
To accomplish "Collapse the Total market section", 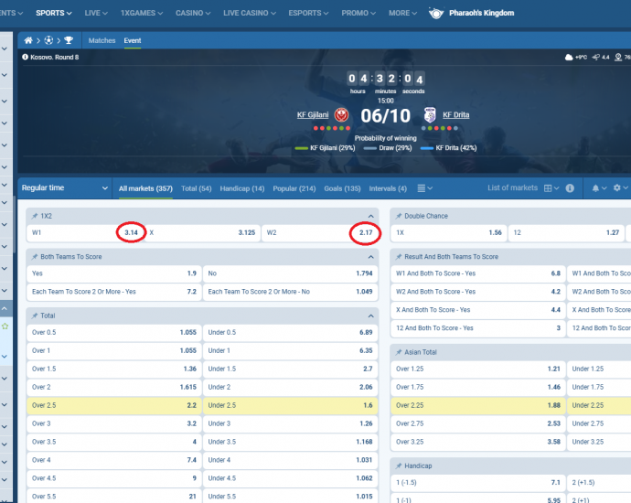I will [x=371, y=316].
